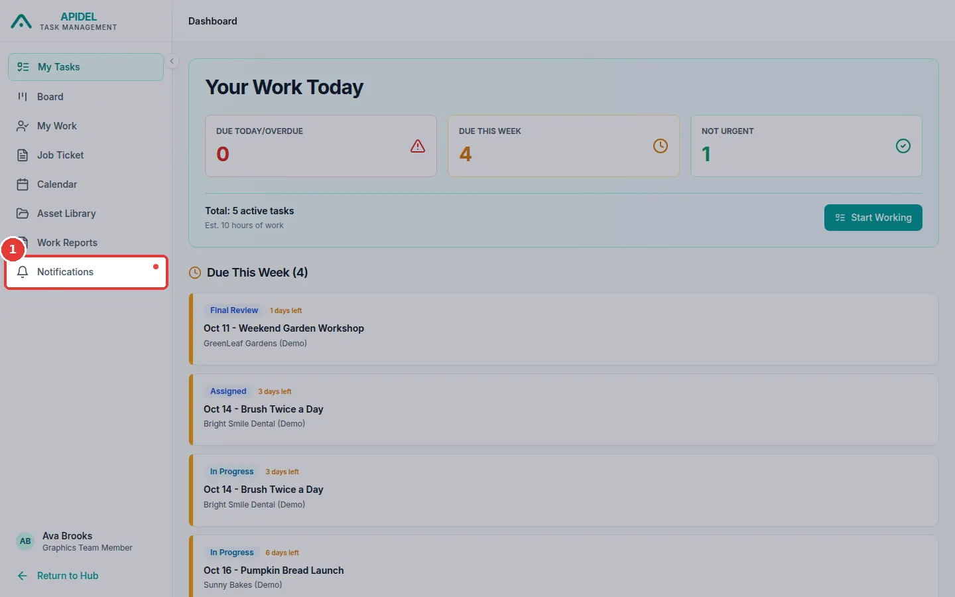955x597 pixels.
Task: Click the Assigned status badge
Action: 228,391
